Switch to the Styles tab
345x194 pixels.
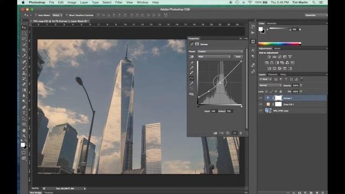pyautogui.click(x=277, y=48)
